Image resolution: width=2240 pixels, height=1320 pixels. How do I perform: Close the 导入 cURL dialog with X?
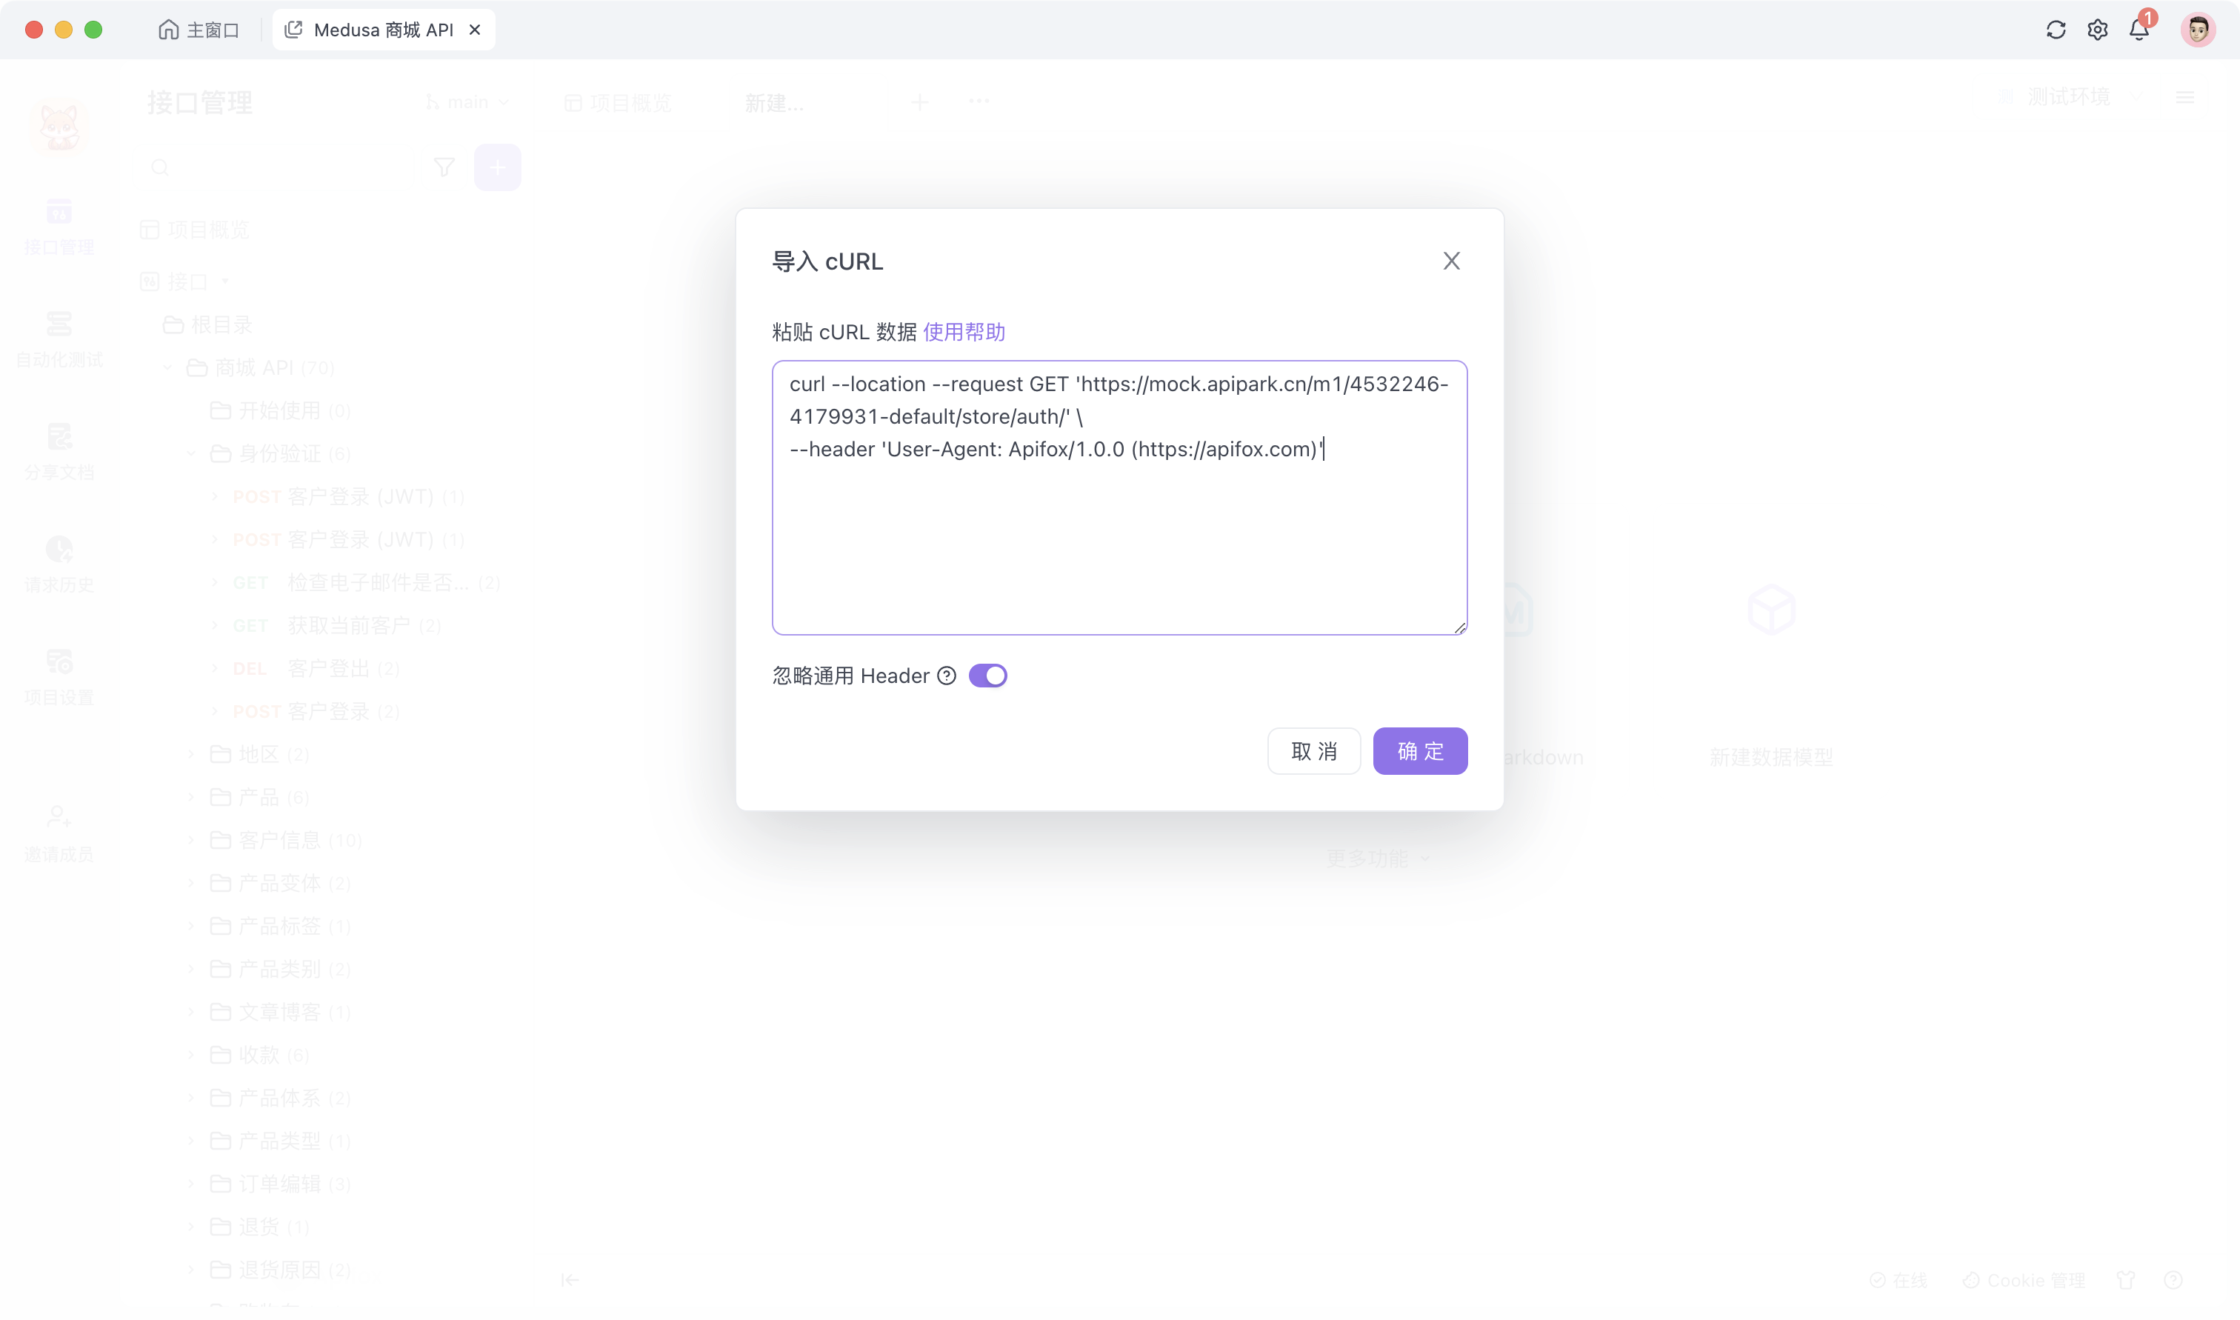1450,261
